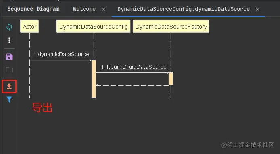Image resolution: width=280 pixels, height=154 pixels.
Task: Select the Actor participant box
Action: [x=29, y=27]
